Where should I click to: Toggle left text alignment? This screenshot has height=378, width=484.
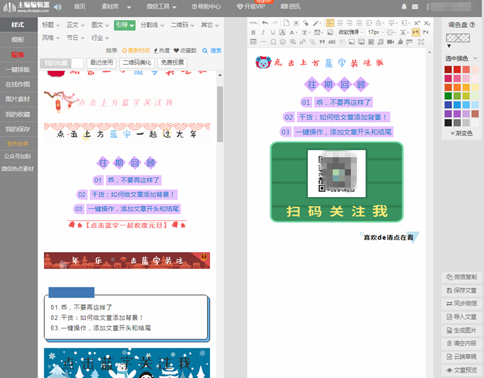330,23
